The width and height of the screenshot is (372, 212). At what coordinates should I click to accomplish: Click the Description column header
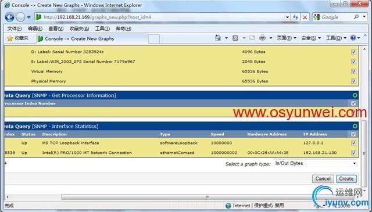(x=54, y=134)
